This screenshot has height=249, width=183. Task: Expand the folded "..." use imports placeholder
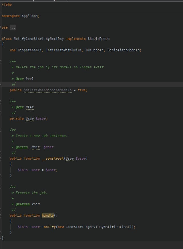tap(13, 27)
